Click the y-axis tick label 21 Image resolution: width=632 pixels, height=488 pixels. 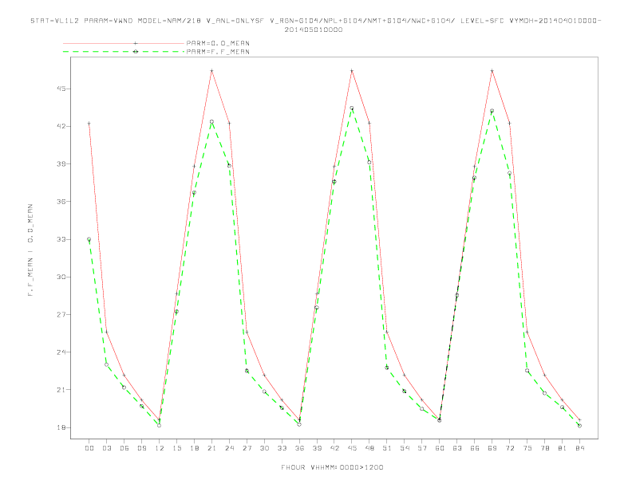[61, 390]
